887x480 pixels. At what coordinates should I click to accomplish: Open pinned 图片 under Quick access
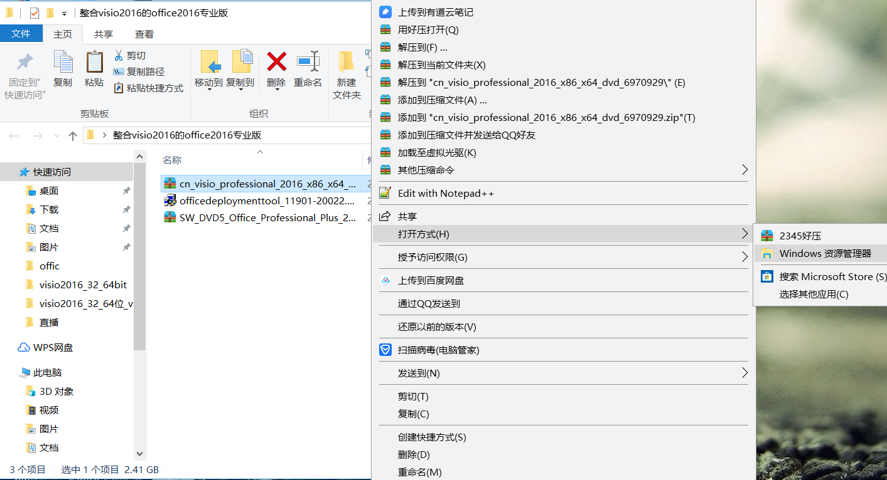[x=49, y=247]
